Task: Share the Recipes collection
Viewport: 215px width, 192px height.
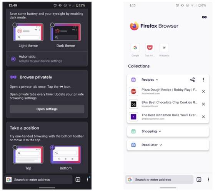Action: (192, 79)
